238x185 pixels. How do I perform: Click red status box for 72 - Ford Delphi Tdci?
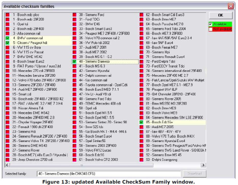(141, 62)
